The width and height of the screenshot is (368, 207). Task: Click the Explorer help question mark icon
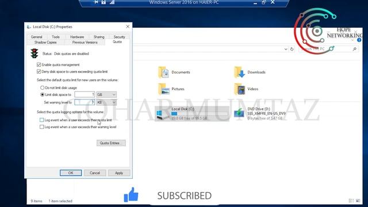359,40
